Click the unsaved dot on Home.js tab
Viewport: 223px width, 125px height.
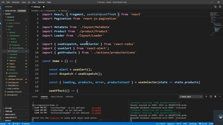(44, 7)
